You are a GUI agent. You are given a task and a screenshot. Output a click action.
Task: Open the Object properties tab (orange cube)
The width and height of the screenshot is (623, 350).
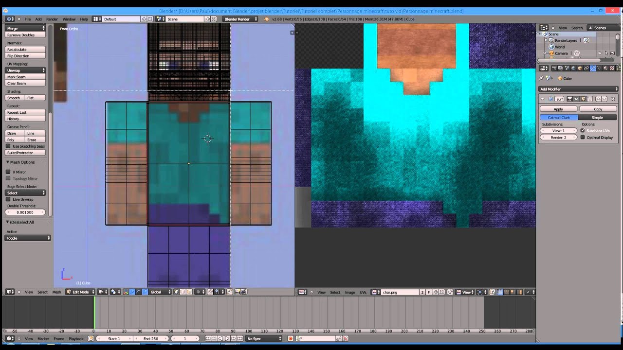580,68
